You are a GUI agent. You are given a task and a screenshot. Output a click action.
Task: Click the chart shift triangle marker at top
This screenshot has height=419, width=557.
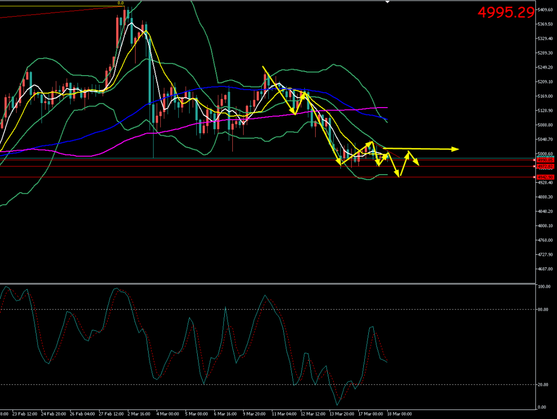(x=387, y=2)
